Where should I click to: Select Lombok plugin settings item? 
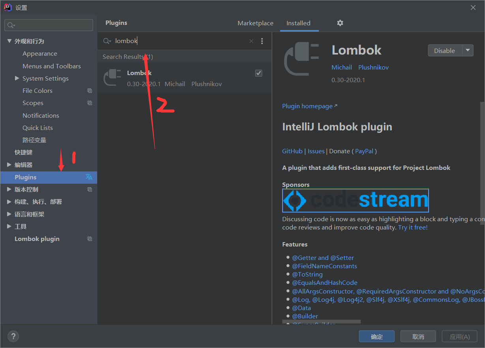pos(37,239)
